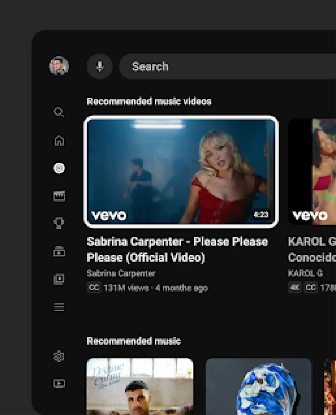The image size is (336, 415).
Task: Click the Sabrina Carpenter video title text
Action: [x=177, y=249]
